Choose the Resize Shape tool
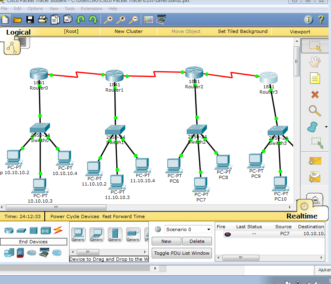 (317, 143)
